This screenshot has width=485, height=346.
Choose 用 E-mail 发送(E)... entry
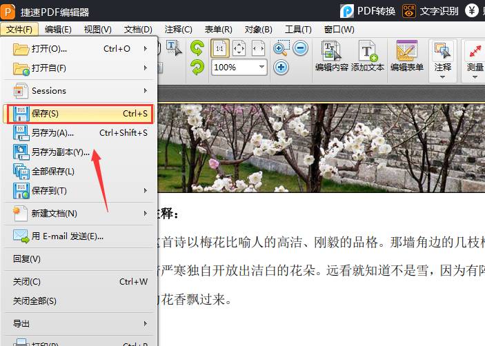tap(79, 236)
